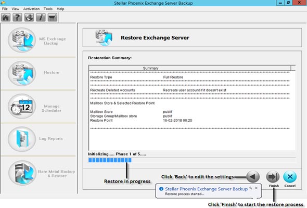This screenshot has width=307, height=208.
Task: Open help with the question mark icon
Action: 17,17
